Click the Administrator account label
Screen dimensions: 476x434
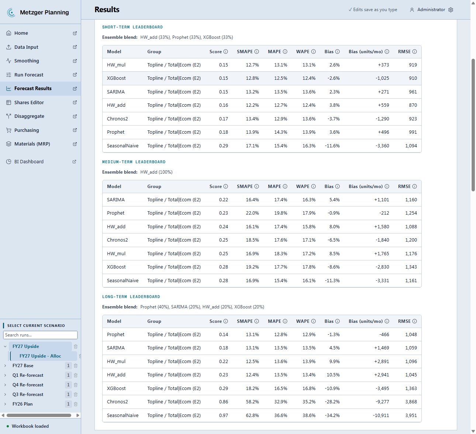click(x=431, y=10)
